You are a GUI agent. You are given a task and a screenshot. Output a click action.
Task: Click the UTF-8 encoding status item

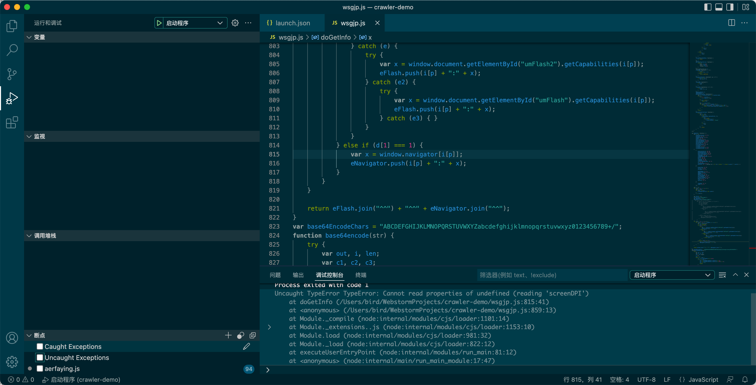coord(646,379)
